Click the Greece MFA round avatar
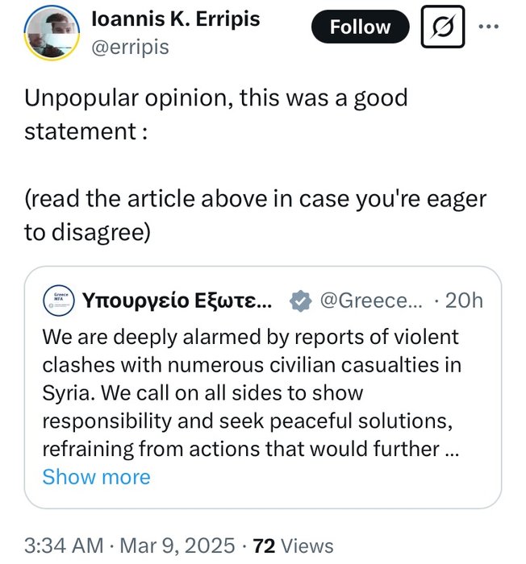Screen dimensions: 526x564 tap(60, 301)
